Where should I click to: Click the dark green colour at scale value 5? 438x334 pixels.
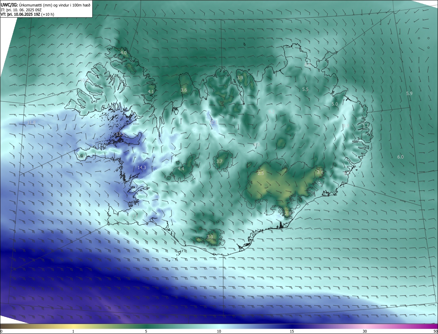coord(146,326)
